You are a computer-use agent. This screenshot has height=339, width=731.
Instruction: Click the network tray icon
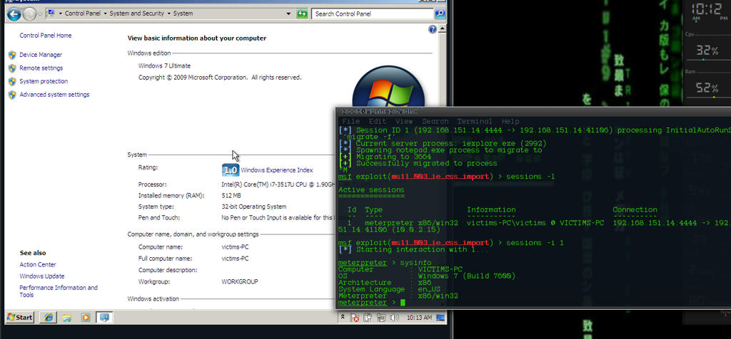[381, 318]
